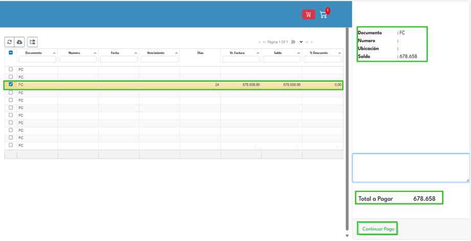The height and width of the screenshot is (241, 471).
Task: Sort by Saldo column arrow
Action: coord(299,53)
